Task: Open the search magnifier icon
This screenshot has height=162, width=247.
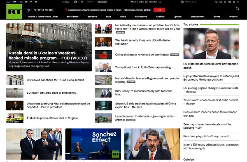Action: pos(237,9)
